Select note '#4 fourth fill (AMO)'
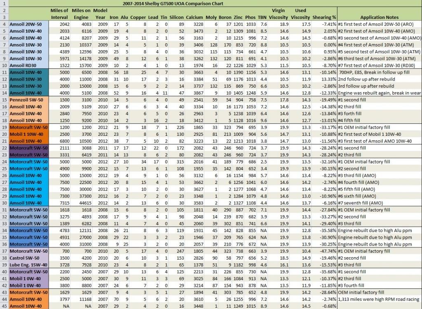This screenshot has height=309, width=422. click(x=358, y=182)
